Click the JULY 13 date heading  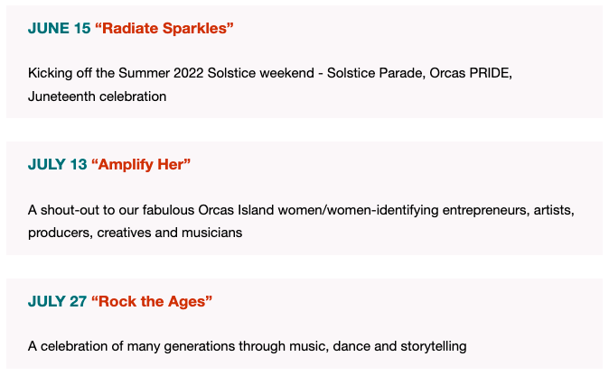point(58,164)
